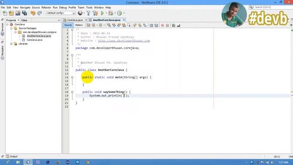The height and width of the screenshot is (165, 293).
Task: Open dropdown arrow next to Profile Project
Action: coord(124,13)
